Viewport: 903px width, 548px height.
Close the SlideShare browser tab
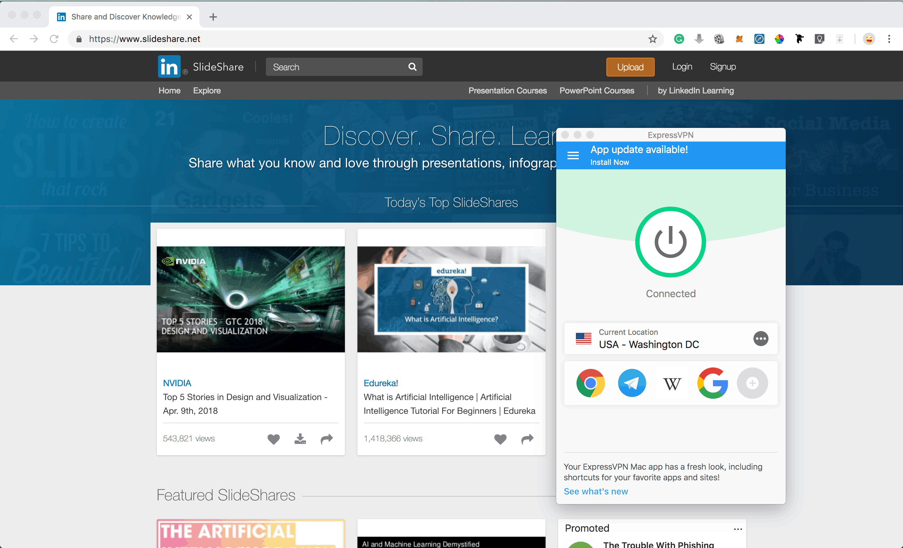[189, 17]
